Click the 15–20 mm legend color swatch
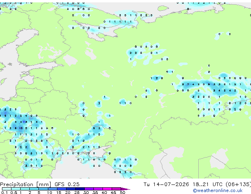Viewport: 251px width, 194px height. pos(61,189)
